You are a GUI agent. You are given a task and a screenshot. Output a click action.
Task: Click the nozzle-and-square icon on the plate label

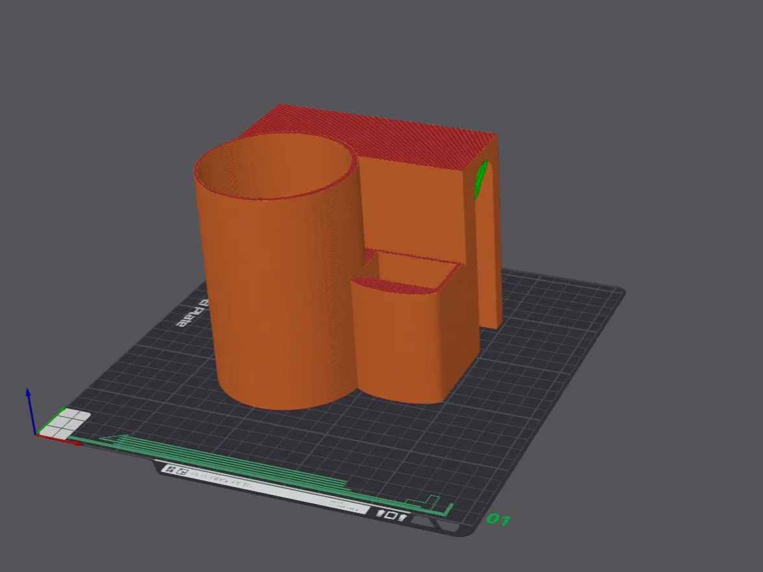tap(391, 515)
